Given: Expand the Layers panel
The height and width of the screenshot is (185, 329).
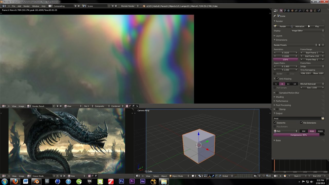Looking at the screenshot, I should click(x=279, y=36).
